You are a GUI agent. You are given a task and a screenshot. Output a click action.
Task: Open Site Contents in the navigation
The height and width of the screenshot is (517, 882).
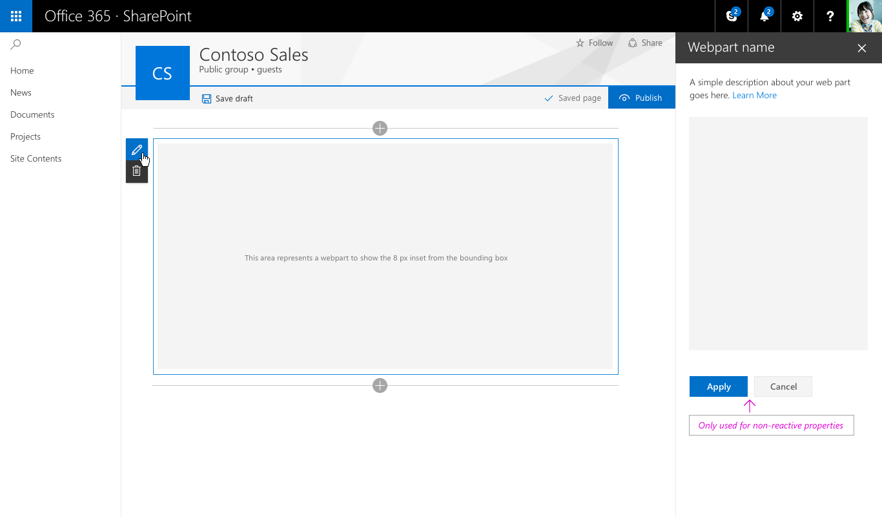tap(36, 158)
